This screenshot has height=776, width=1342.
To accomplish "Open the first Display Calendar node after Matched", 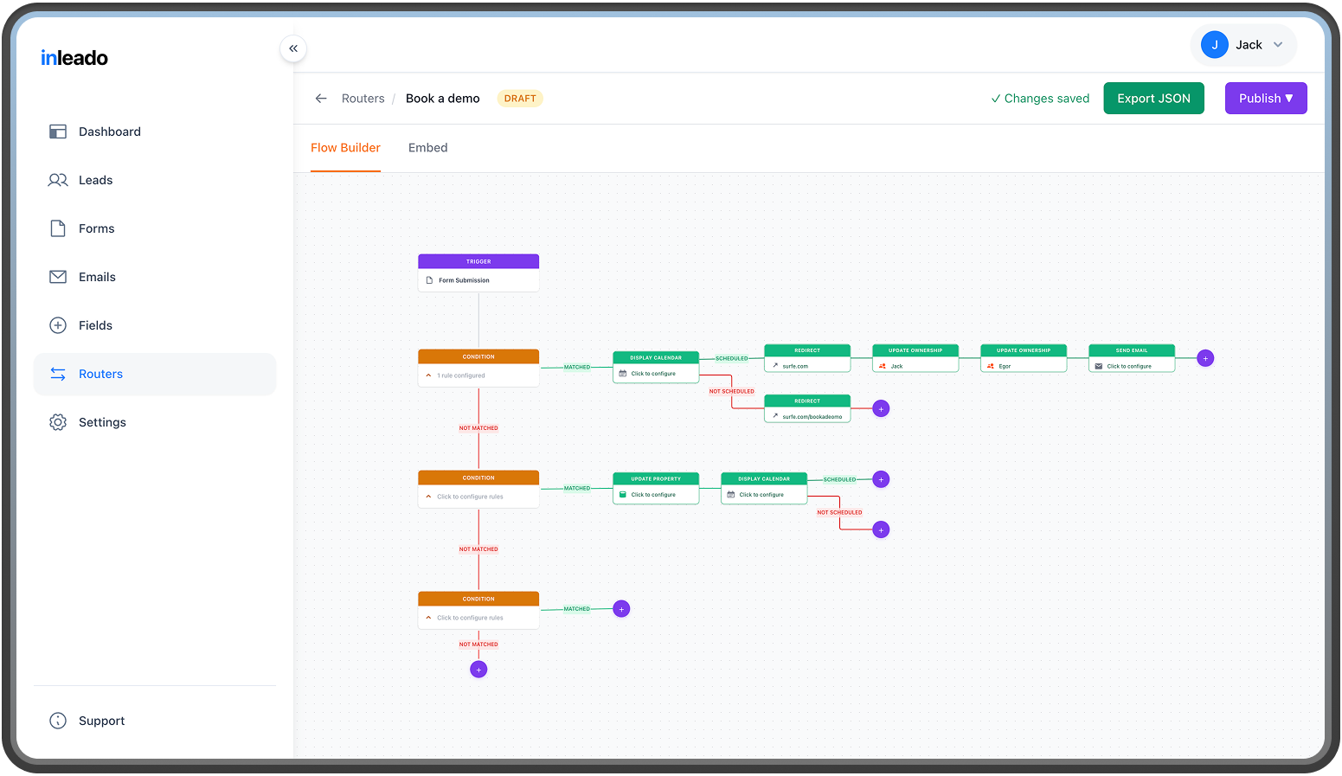I will [x=656, y=367].
